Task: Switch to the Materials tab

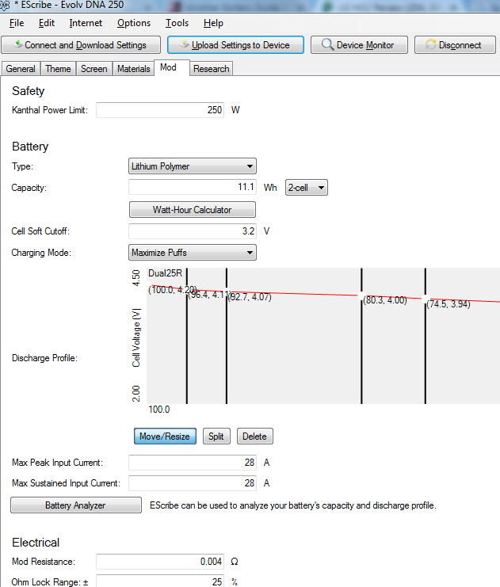Action: [133, 69]
